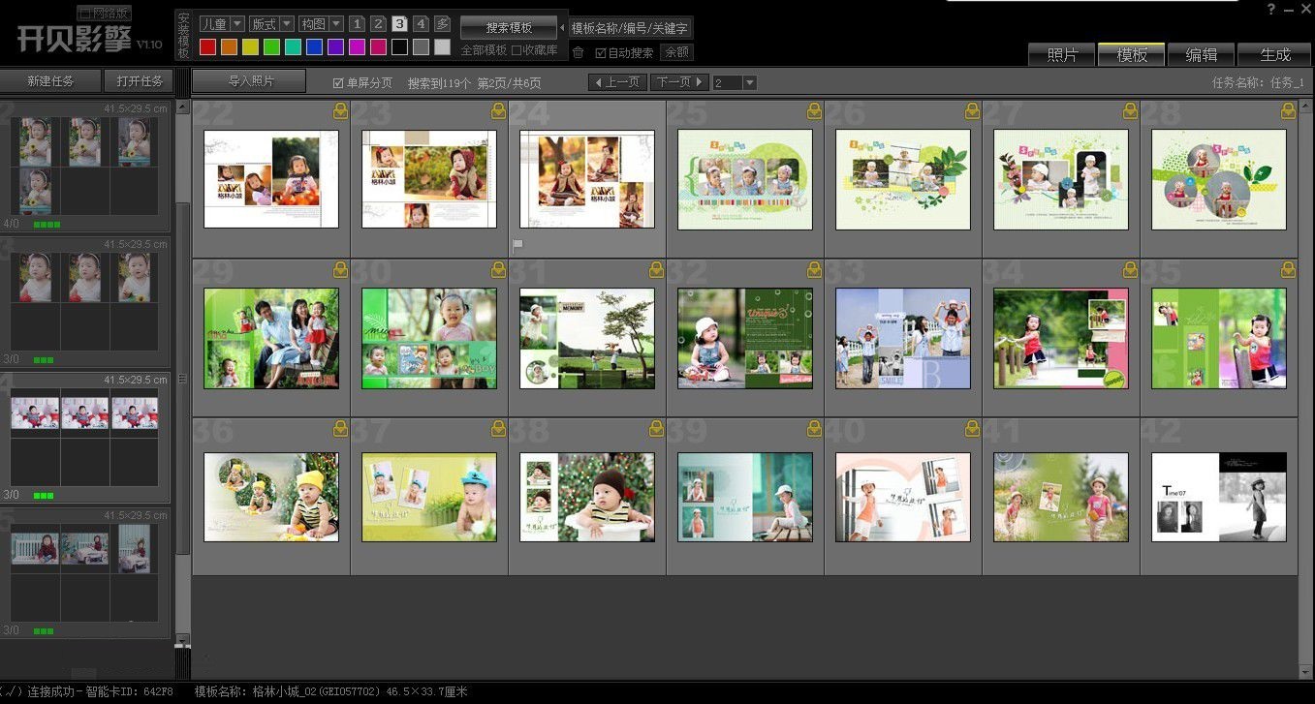Switch to the 编辑 tab
The height and width of the screenshot is (704, 1315).
[1202, 55]
